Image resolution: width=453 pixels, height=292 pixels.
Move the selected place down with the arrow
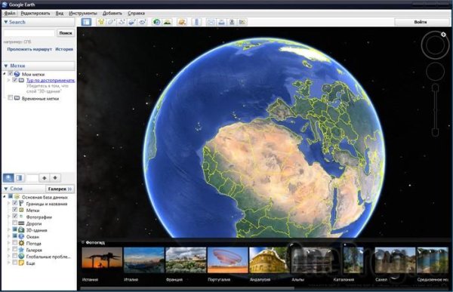point(55,178)
